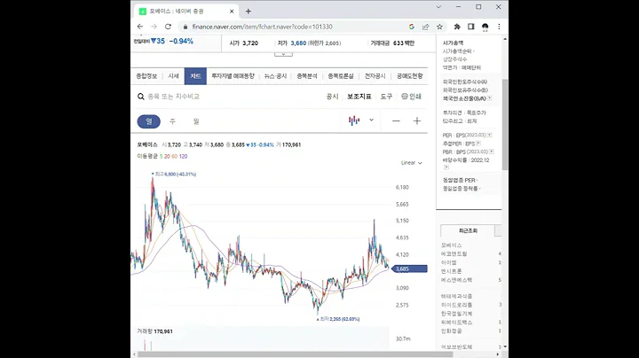Open the 보조지표 indicators menu
639x358 pixels.
(359, 97)
